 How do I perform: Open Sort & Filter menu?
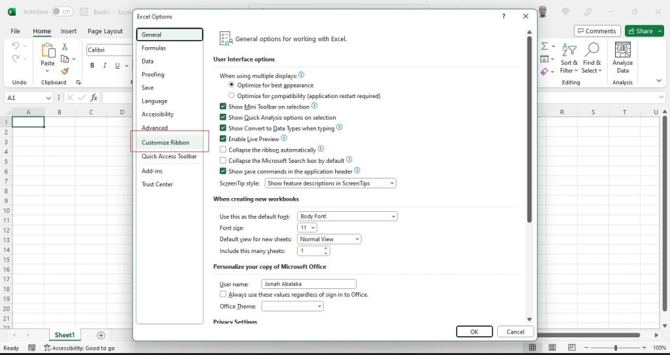pyautogui.click(x=569, y=59)
